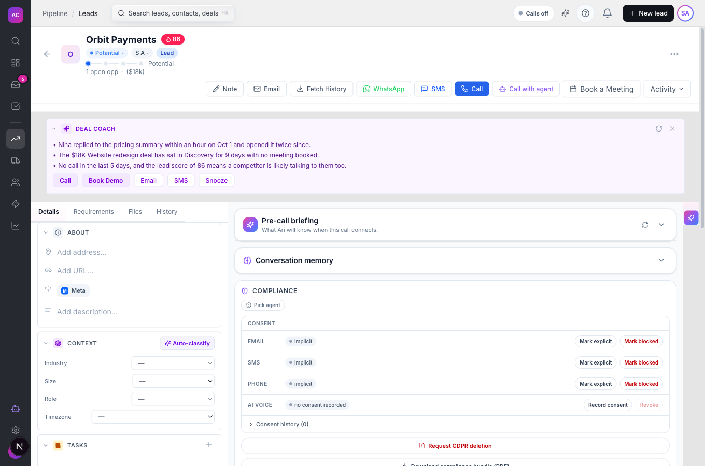Refresh the Deal Coach panel
This screenshot has width=705, height=466.
point(659,129)
